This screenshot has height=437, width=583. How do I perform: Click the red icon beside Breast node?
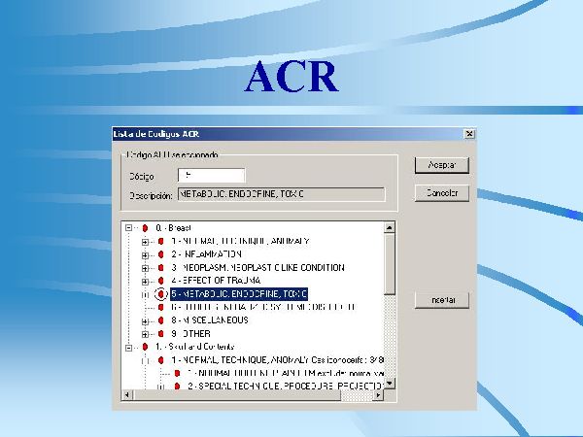[x=145, y=227]
